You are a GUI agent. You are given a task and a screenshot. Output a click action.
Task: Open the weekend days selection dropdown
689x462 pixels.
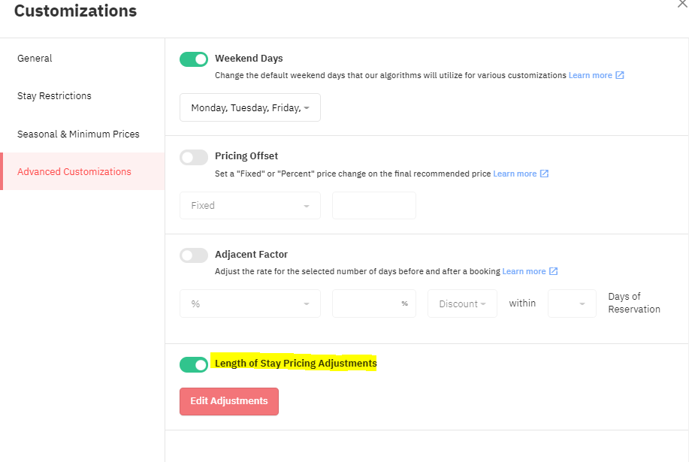[250, 107]
